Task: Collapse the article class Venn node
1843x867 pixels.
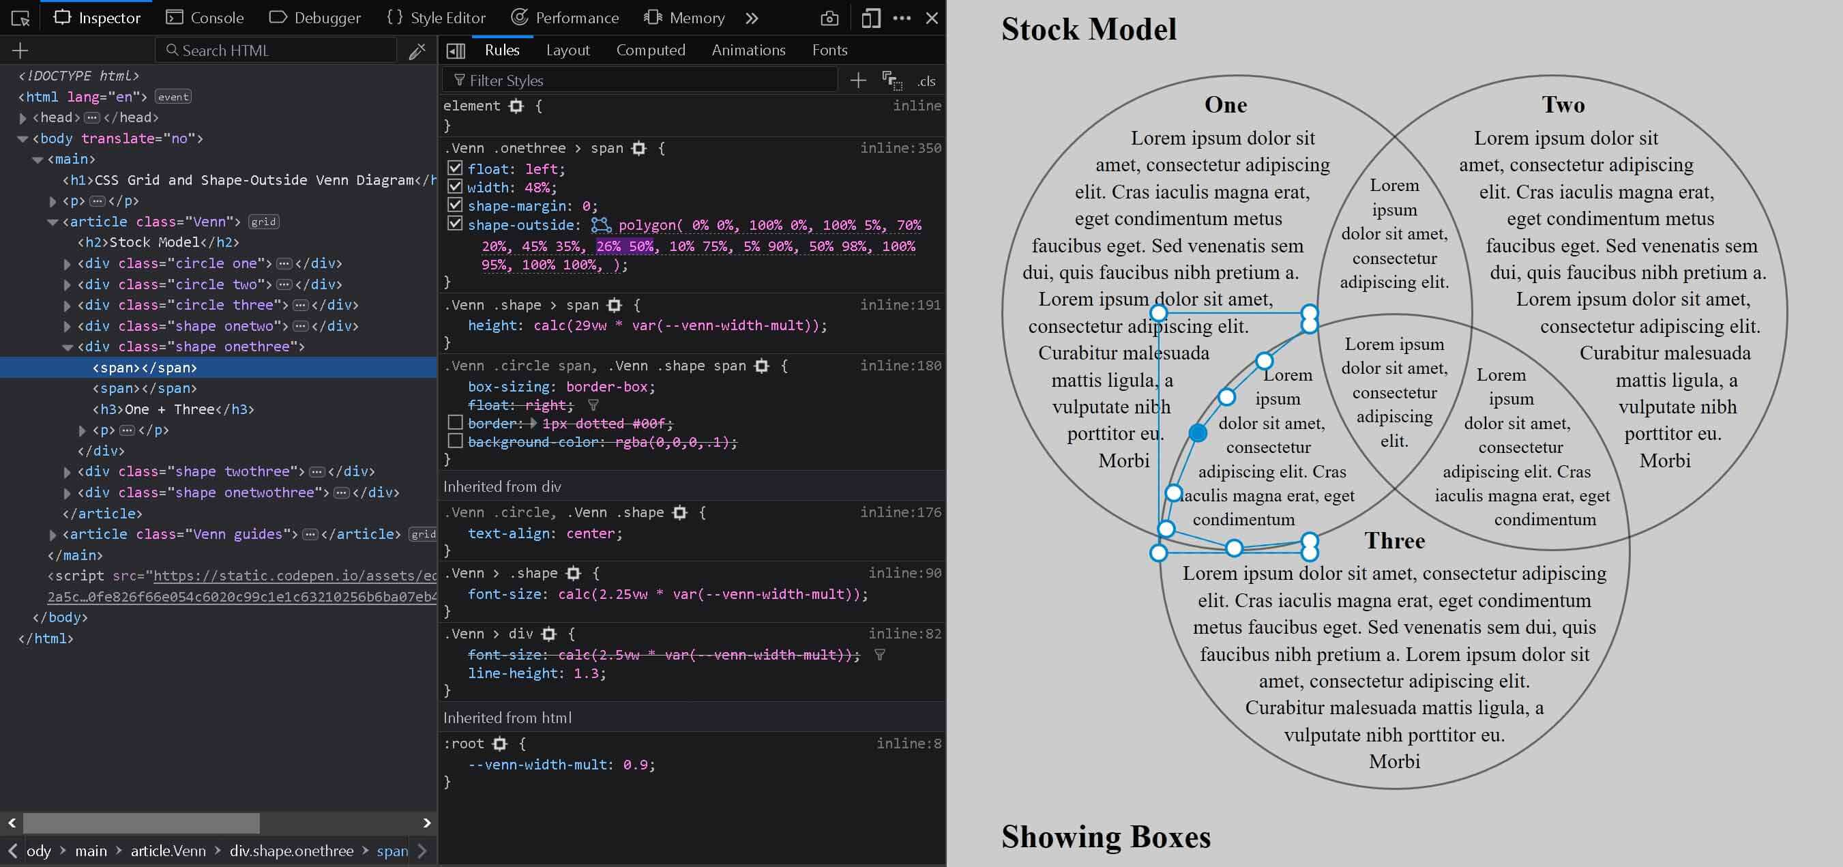Action: [53, 222]
